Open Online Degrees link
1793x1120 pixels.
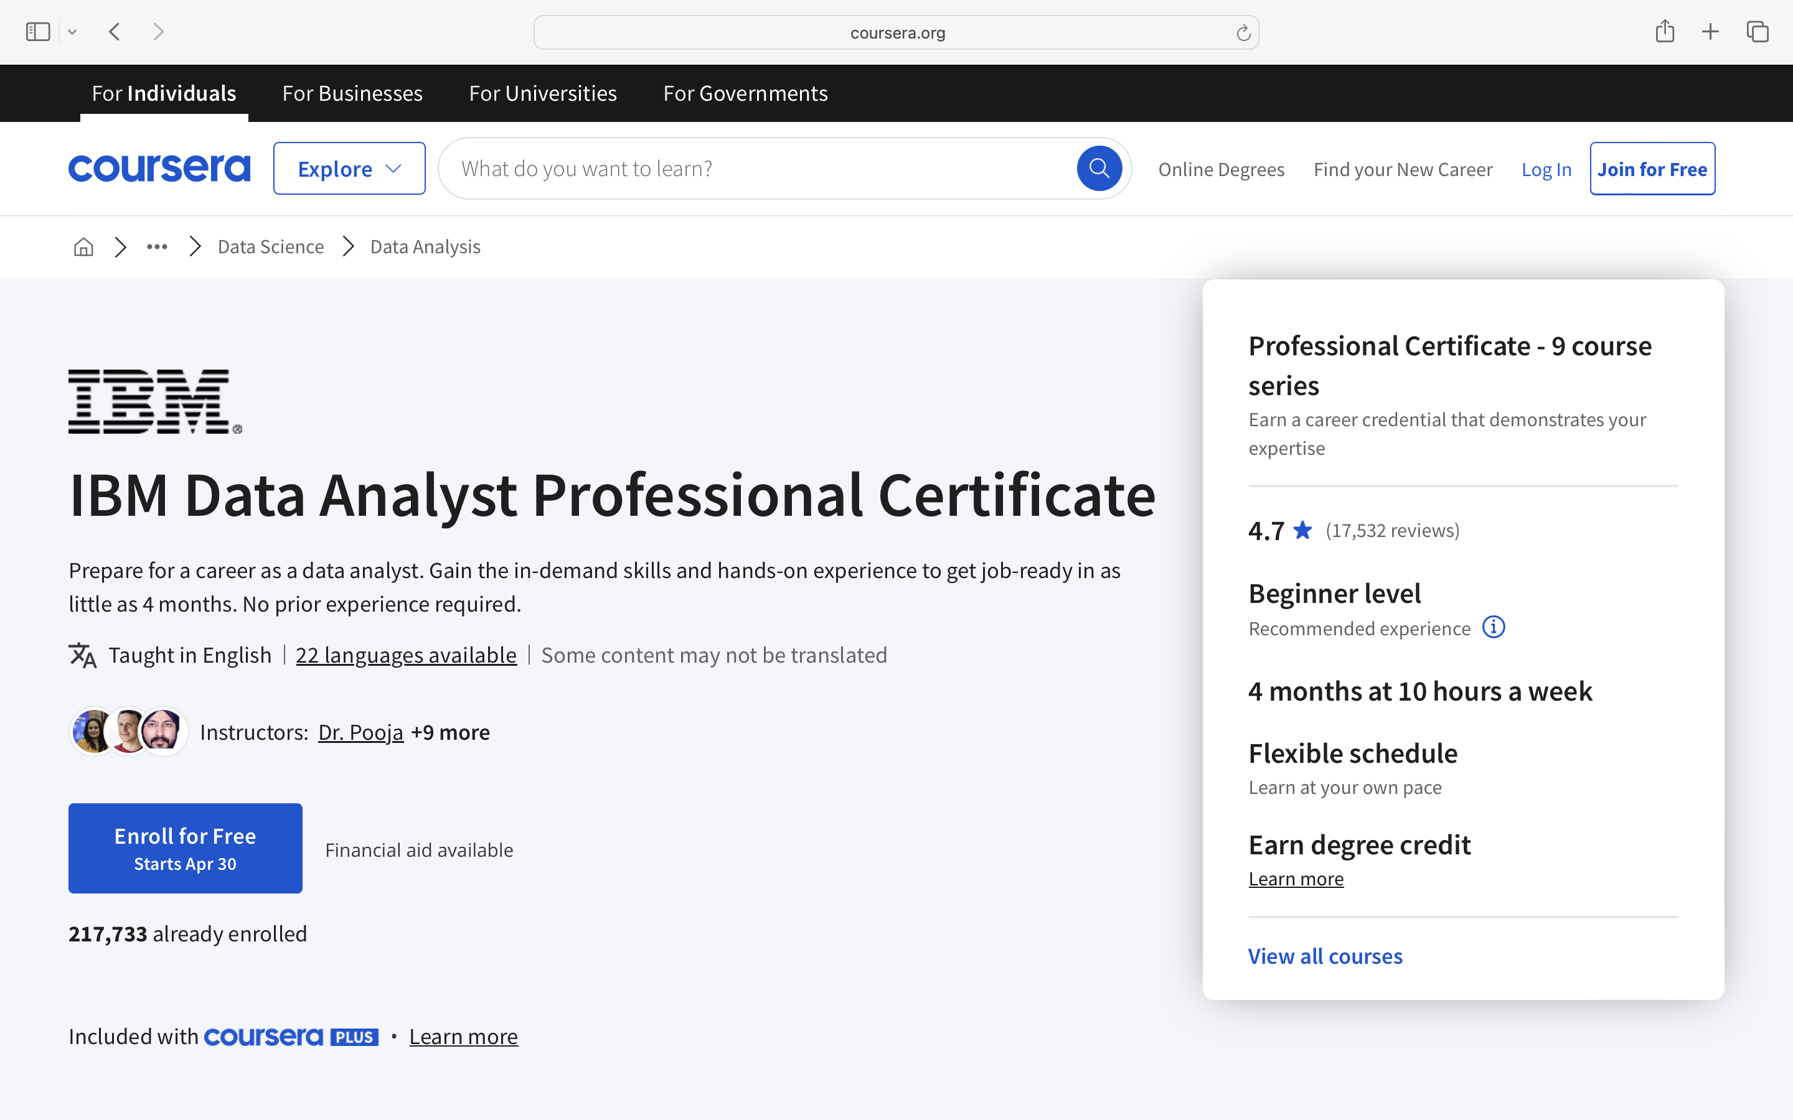tap(1221, 169)
